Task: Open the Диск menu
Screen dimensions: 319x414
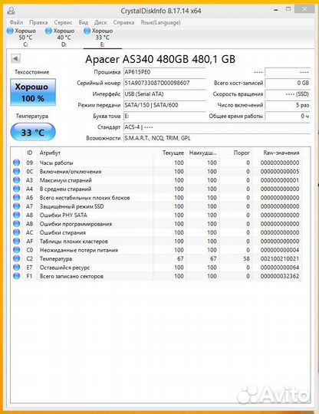Action: point(100,22)
